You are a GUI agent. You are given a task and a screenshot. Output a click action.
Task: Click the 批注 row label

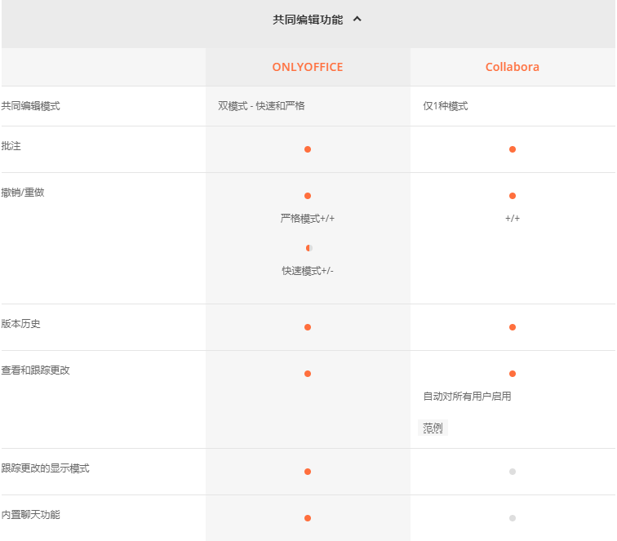point(11,146)
